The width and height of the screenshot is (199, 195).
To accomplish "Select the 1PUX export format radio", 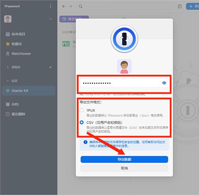I will [82, 110].
